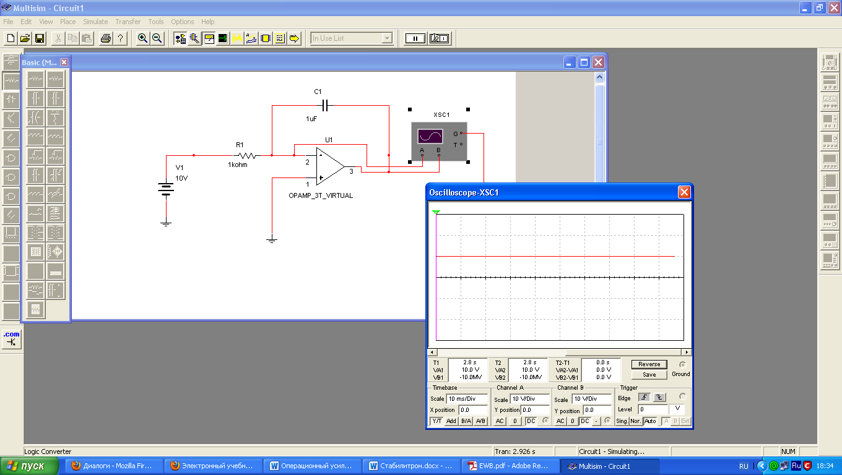
Task: Click the Windows Start button
Action: click(x=30, y=466)
